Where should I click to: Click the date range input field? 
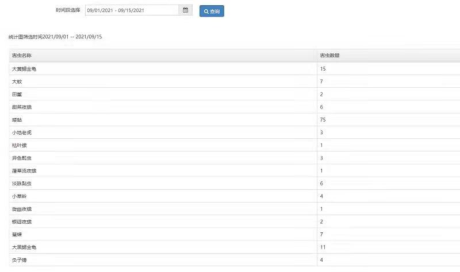[x=132, y=10]
